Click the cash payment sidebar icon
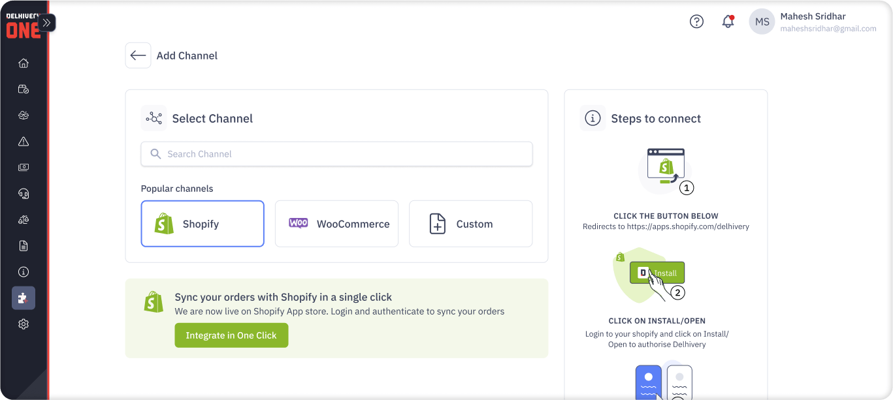Screen dimensions: 893x400 (24, 168)
